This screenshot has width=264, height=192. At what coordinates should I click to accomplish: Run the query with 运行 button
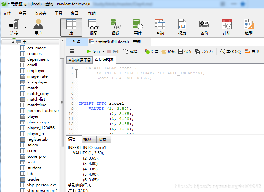[x=93, y=51]
